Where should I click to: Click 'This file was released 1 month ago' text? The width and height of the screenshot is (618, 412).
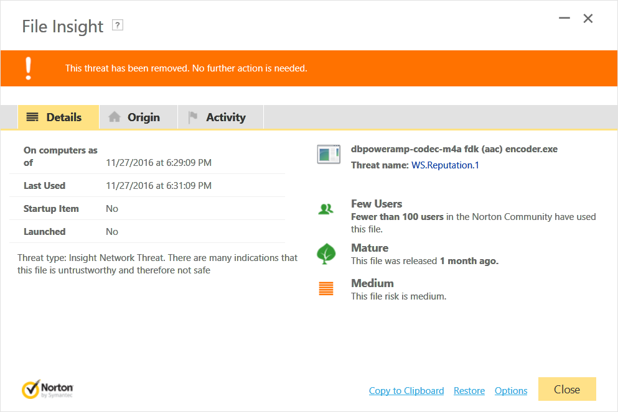point(425,261)
